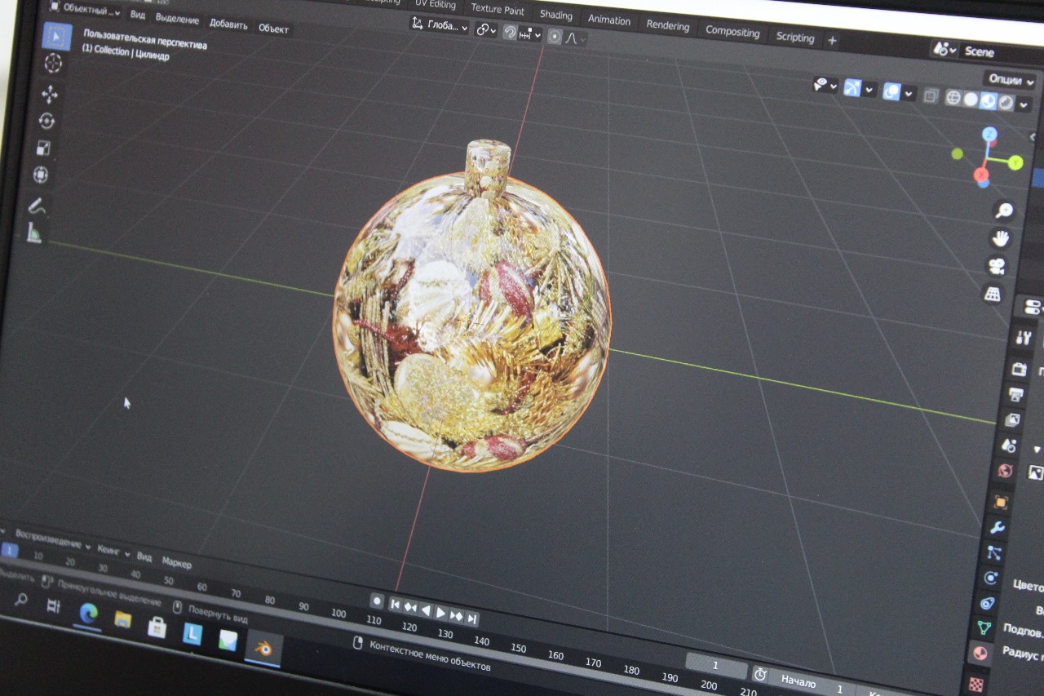
Task: Open the Keying timeline dropdown
Action: (113, 551)
